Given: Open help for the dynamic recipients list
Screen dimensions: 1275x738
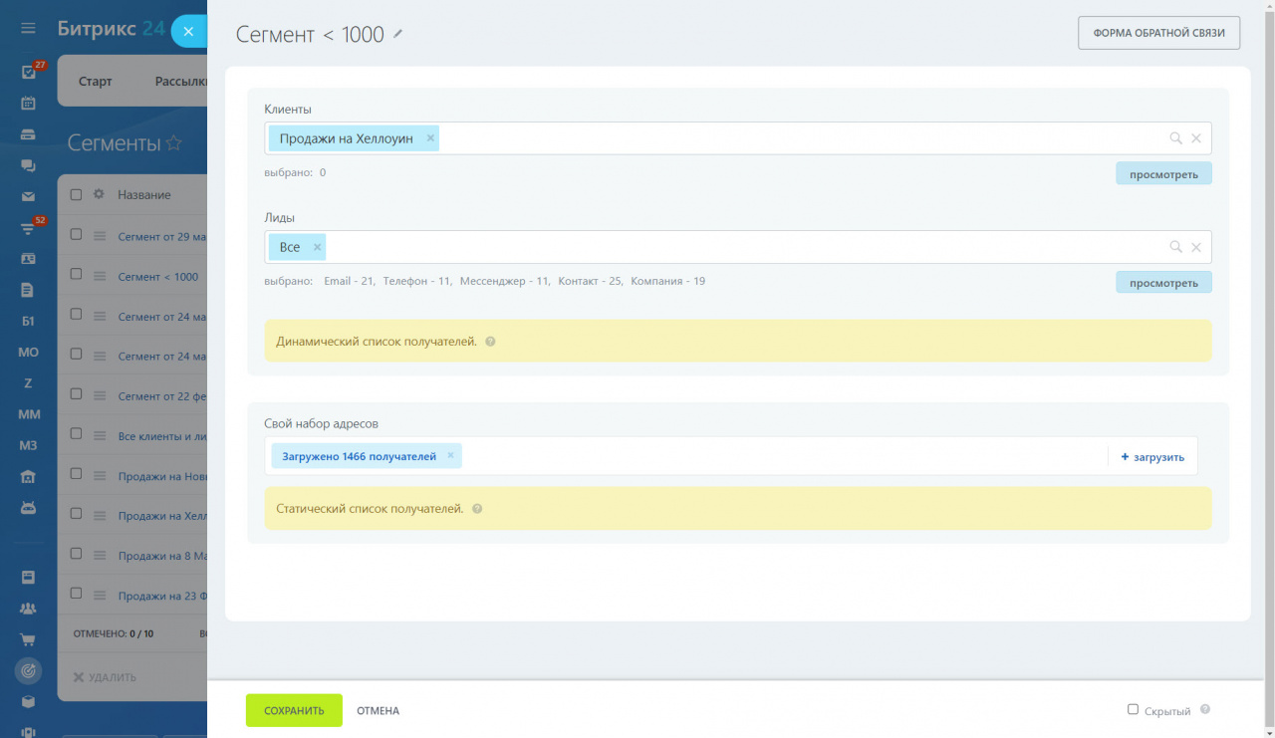Looking at the screenshot, I should tap(490, 342).
